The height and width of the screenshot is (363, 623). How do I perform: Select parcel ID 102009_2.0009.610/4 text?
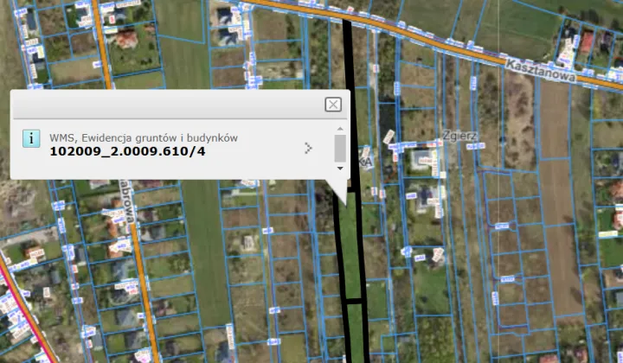pos(127,151)
